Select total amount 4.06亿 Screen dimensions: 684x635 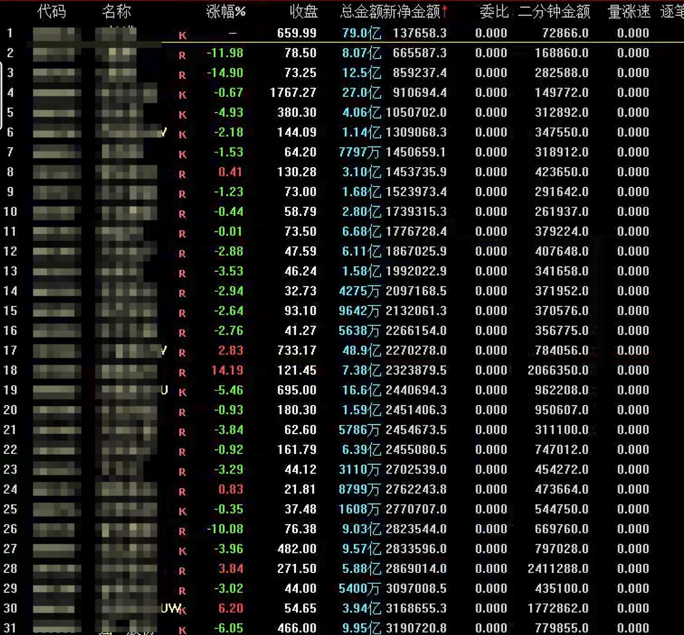click(362, 113)
